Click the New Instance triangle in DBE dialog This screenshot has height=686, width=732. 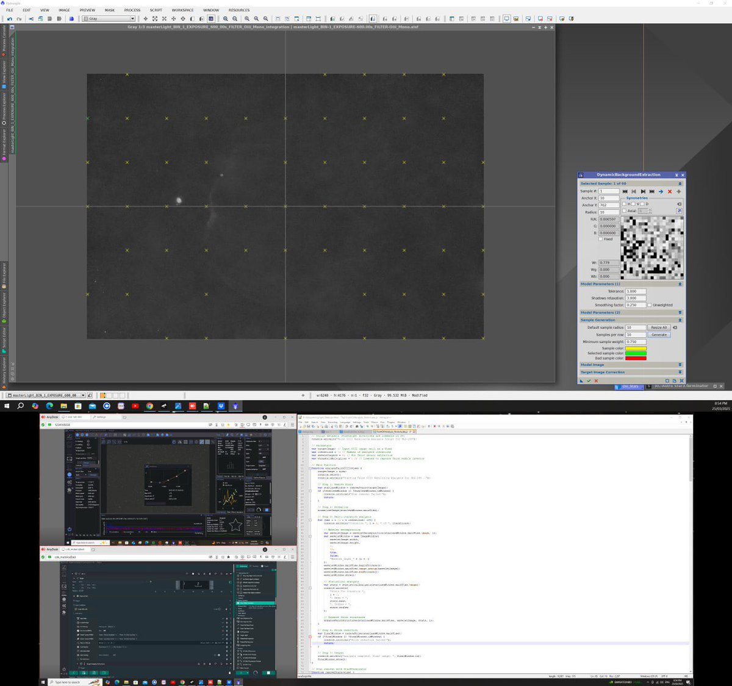pyautogui.click(x=581, y=381)
